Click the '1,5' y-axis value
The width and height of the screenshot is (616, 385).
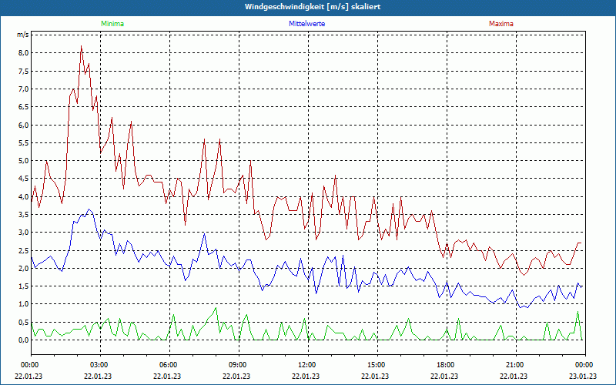coord(24,286)
